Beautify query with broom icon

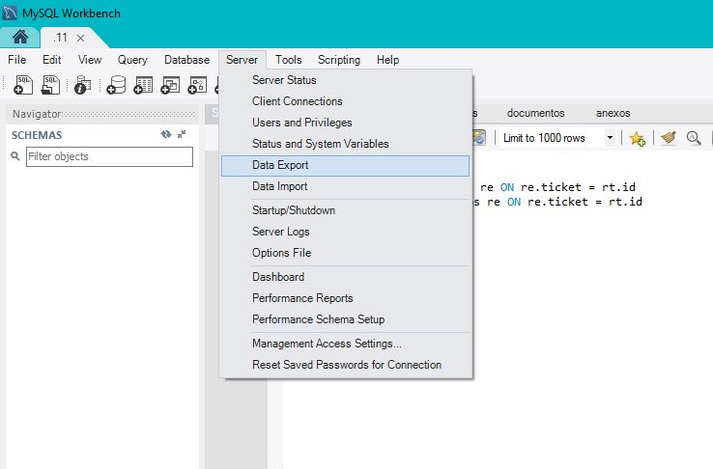pyautogui.click(x=668, y=138)
